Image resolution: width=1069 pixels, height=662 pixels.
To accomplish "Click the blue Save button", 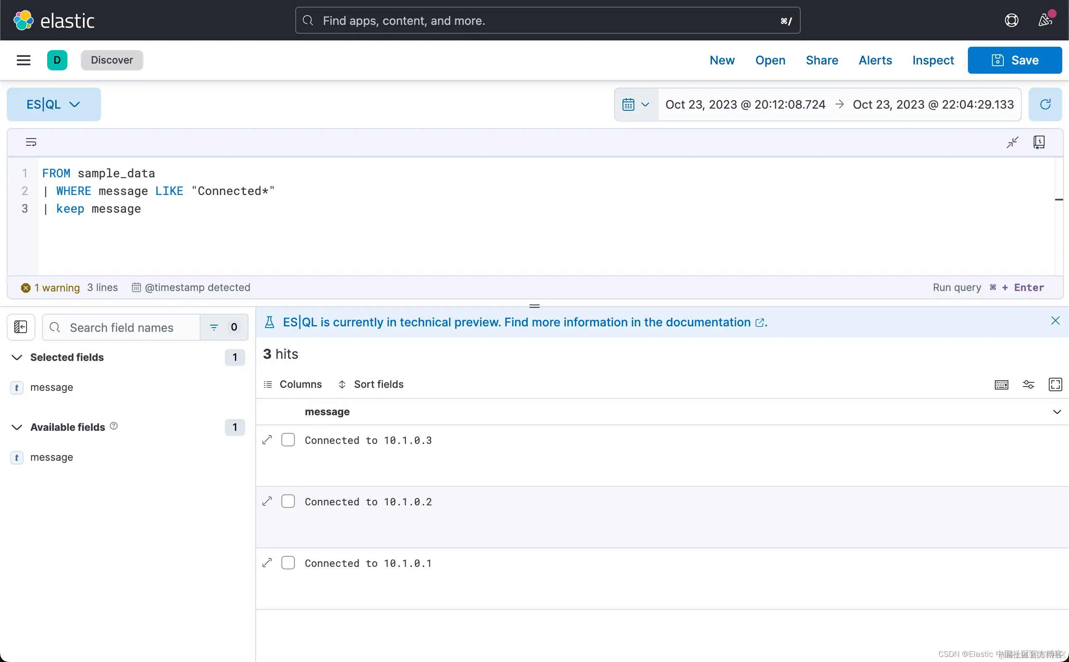I will [x=1014, y=60].
